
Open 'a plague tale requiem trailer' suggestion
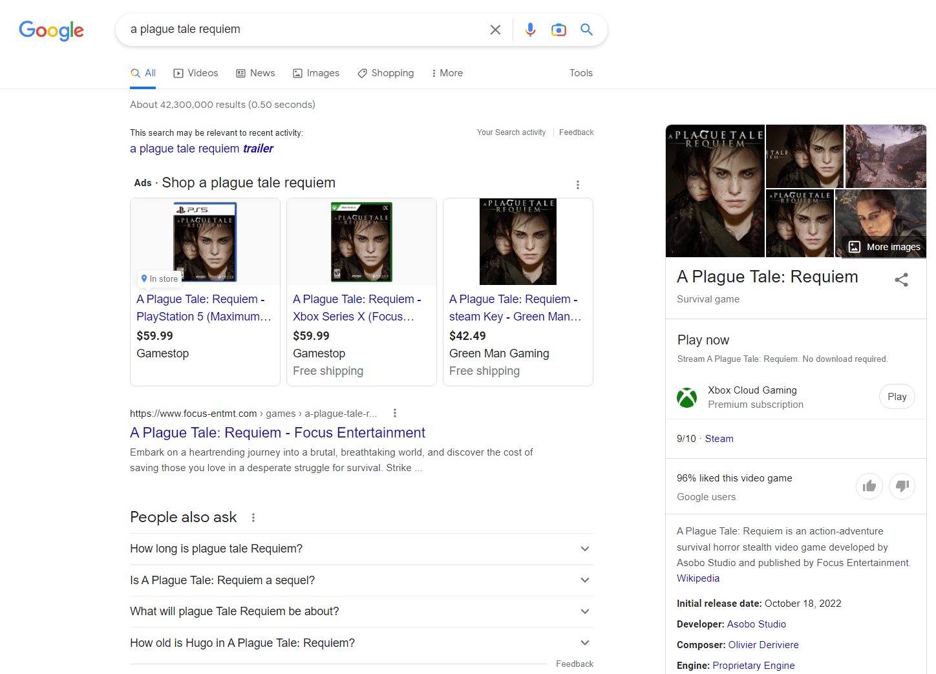202,149
